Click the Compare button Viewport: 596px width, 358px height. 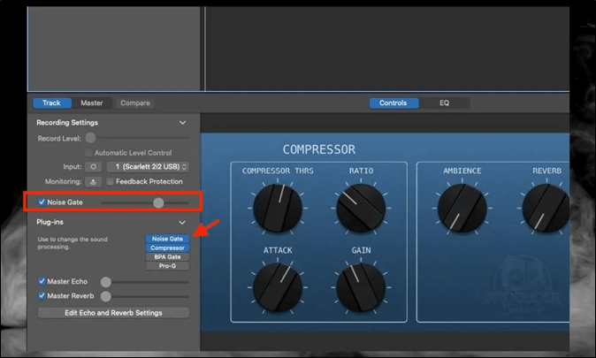tap(135, 103)
